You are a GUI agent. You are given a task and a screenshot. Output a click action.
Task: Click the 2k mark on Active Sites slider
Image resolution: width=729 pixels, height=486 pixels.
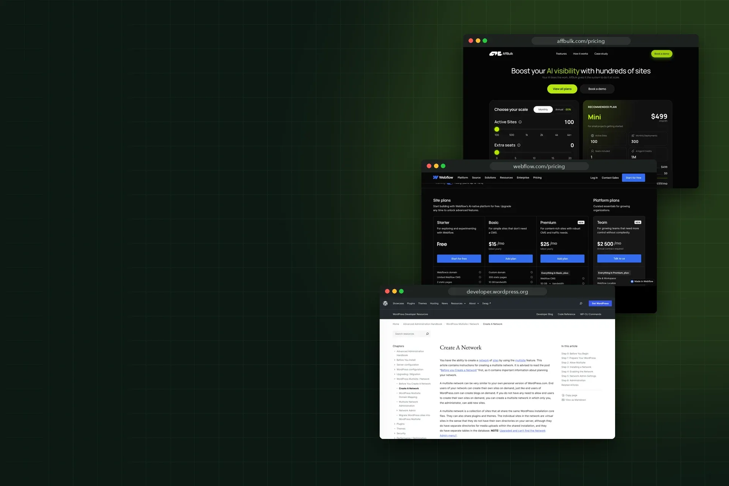[x=541, y=135]
